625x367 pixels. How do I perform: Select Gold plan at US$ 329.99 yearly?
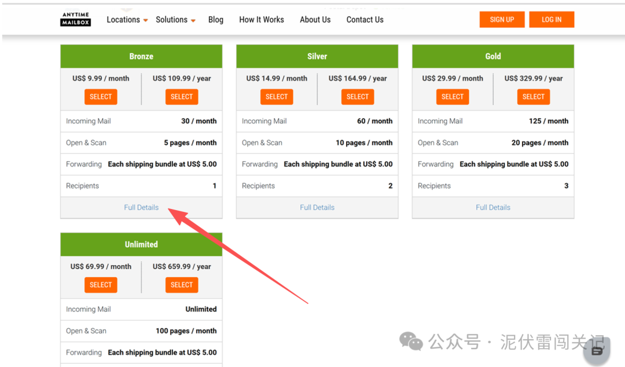tap(534, 97)
